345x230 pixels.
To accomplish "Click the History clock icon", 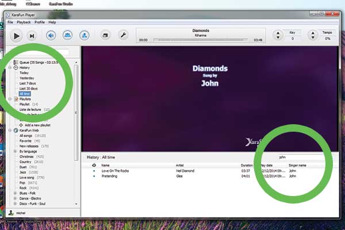I will click(16, 68).
